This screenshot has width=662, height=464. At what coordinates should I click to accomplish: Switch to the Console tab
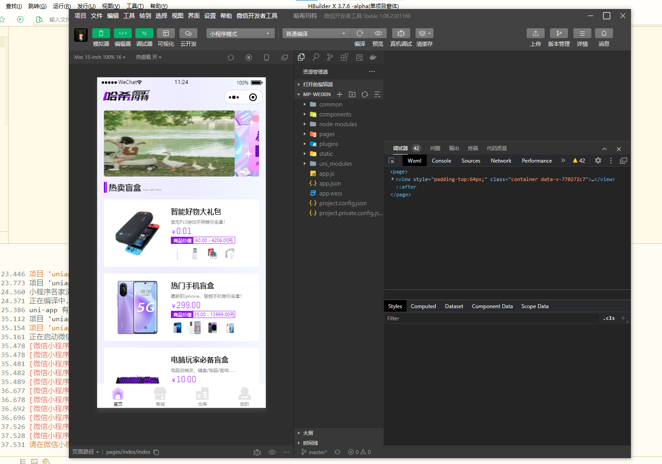point(442,161)
